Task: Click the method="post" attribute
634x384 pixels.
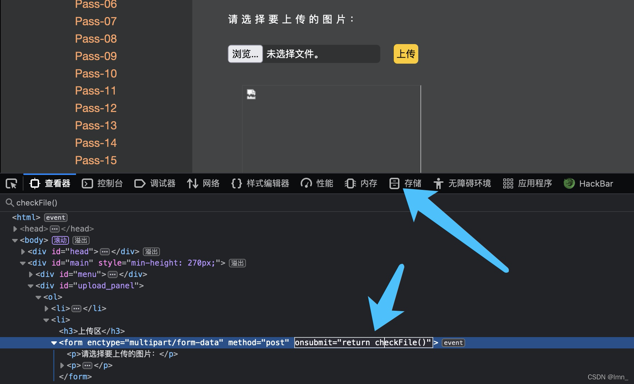Action: point(258,343)
